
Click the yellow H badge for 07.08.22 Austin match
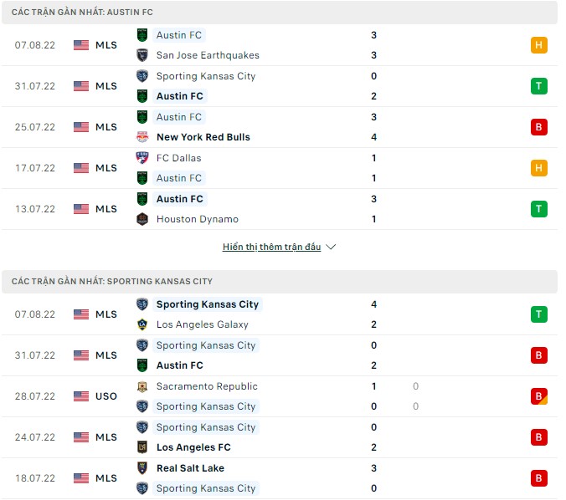(x=538, y=45)
